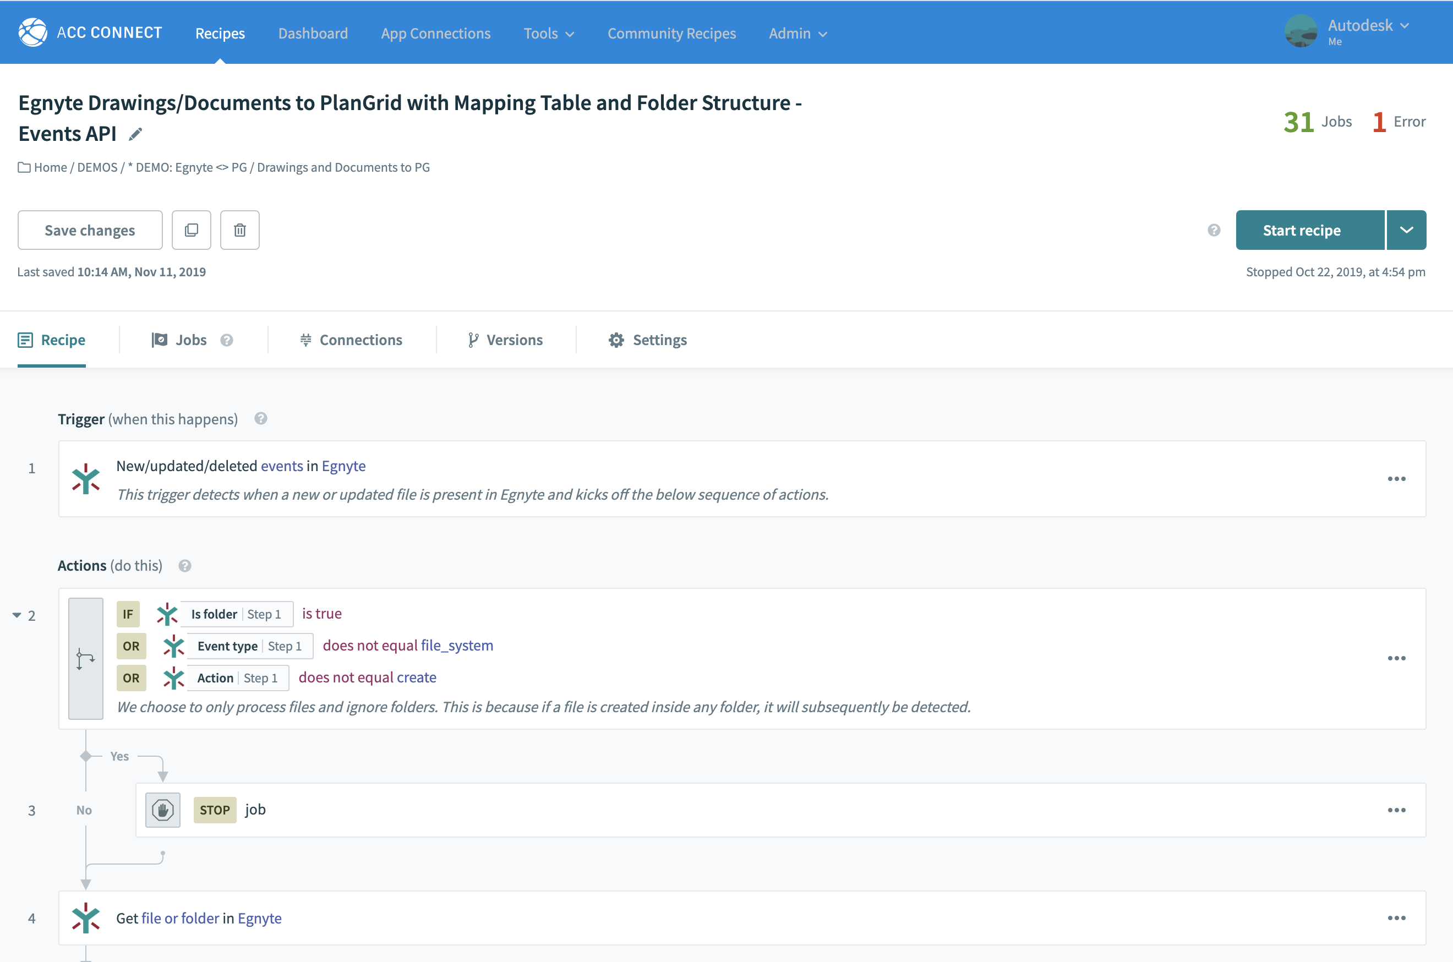Click help icon beside Start recipe
This screenshot has width=1453, height=962.
point(1214,230)
